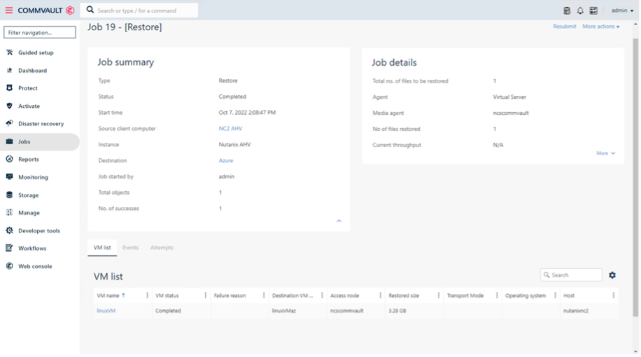
Task: Open Destination VM column menu
Action: click(x=322, y=295)
